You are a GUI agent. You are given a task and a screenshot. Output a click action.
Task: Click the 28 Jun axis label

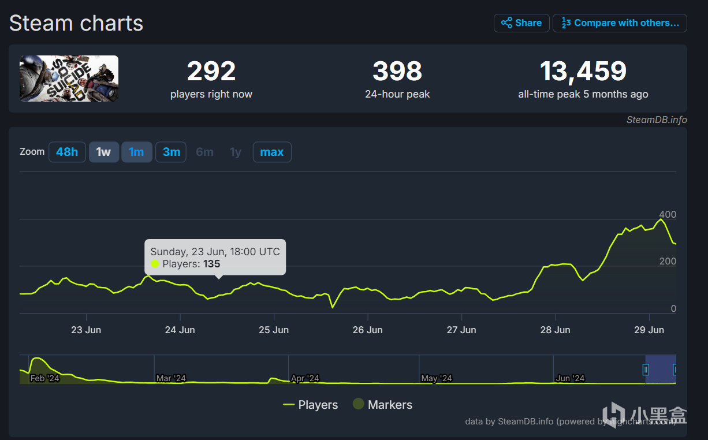[x=555, y=330]
